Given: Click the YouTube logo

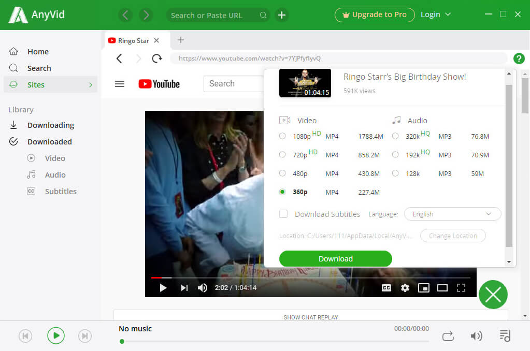Looking at the screenshot, I should click(x=159, y=84).
